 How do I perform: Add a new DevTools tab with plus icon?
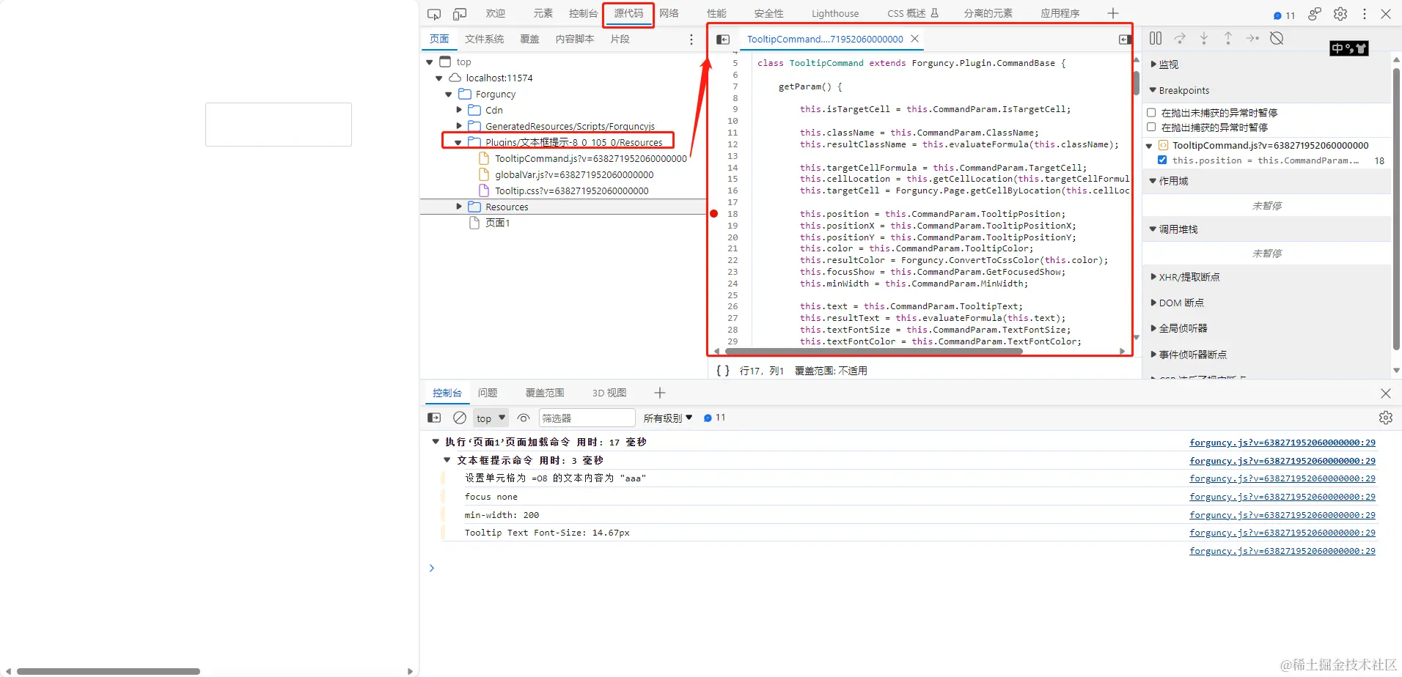1112,13
